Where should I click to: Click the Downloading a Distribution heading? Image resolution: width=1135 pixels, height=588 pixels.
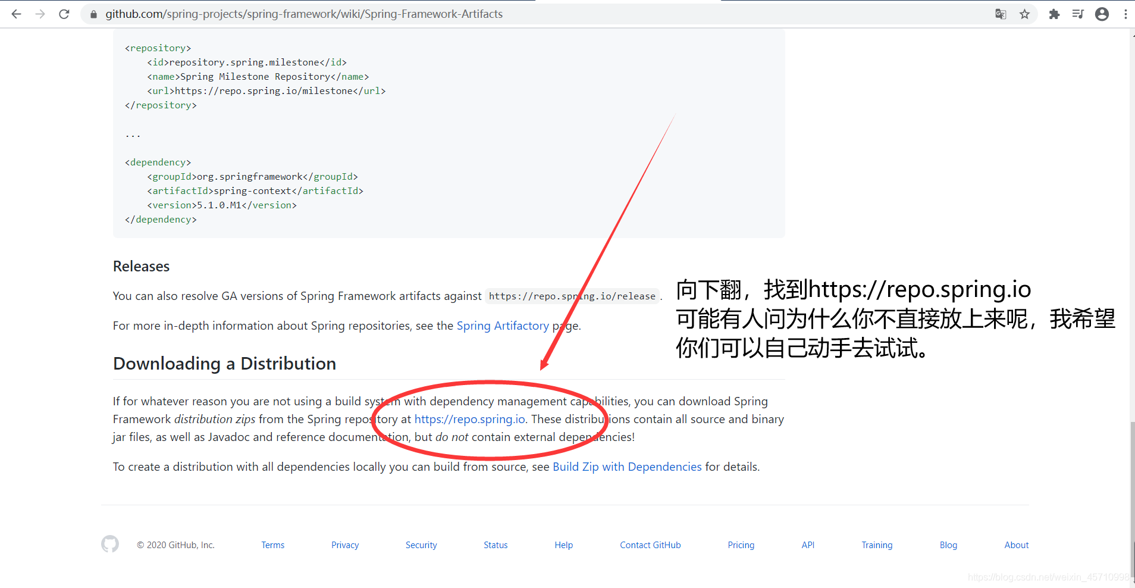click(224, 363)
